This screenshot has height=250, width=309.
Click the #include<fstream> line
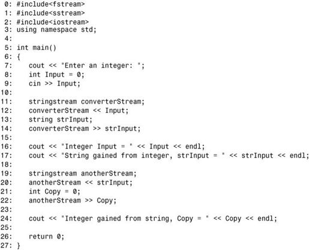pos(50,4)
